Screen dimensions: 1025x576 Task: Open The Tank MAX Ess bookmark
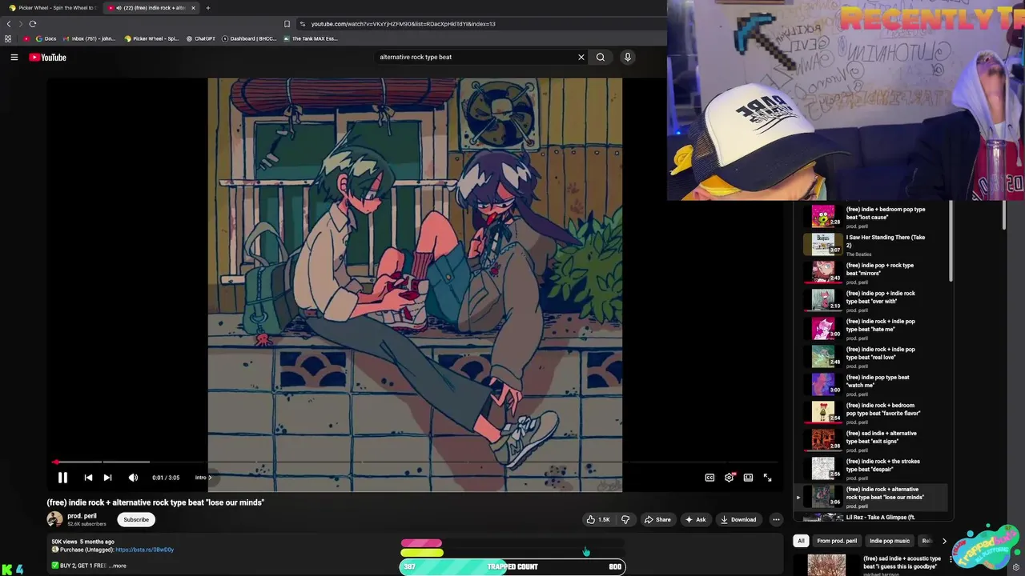[x=311, y=38]
